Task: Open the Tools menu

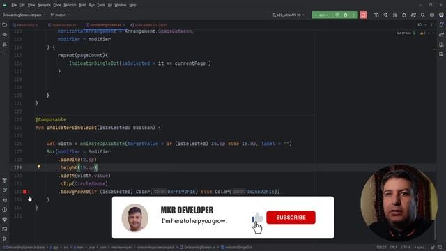Action: tap(100, 5)
